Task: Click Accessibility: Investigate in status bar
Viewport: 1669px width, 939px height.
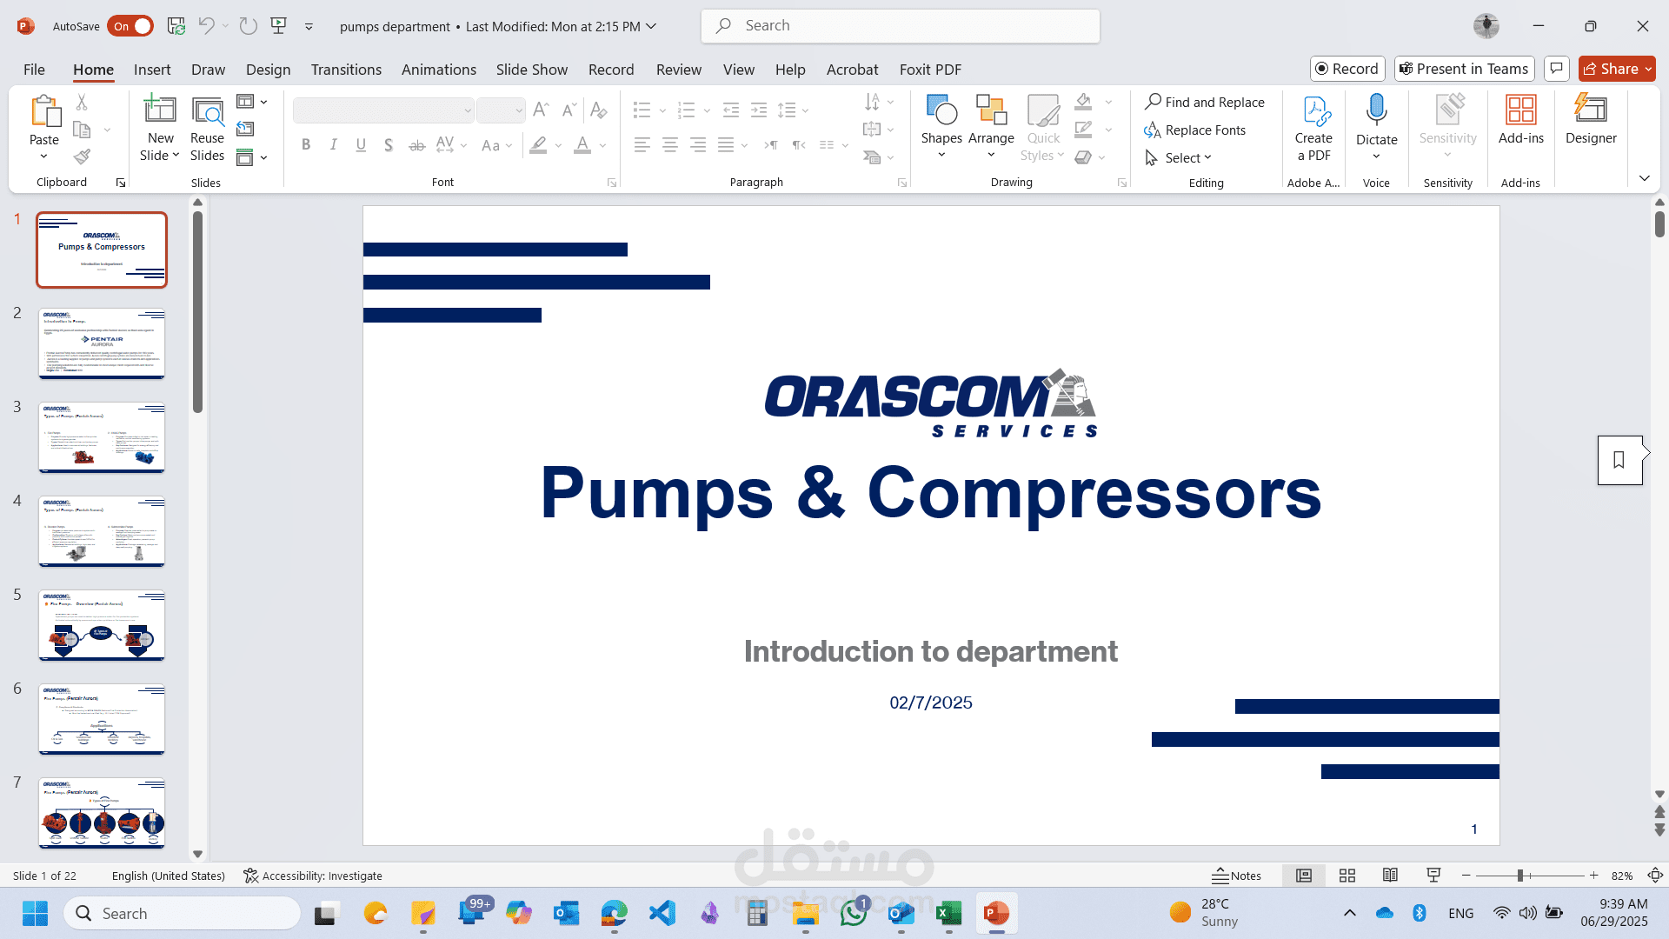Action: point(313,876)
